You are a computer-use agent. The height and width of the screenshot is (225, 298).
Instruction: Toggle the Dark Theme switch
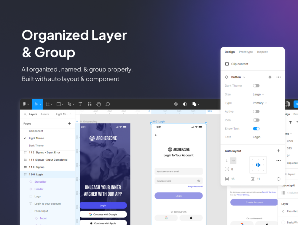click(256, 86)
